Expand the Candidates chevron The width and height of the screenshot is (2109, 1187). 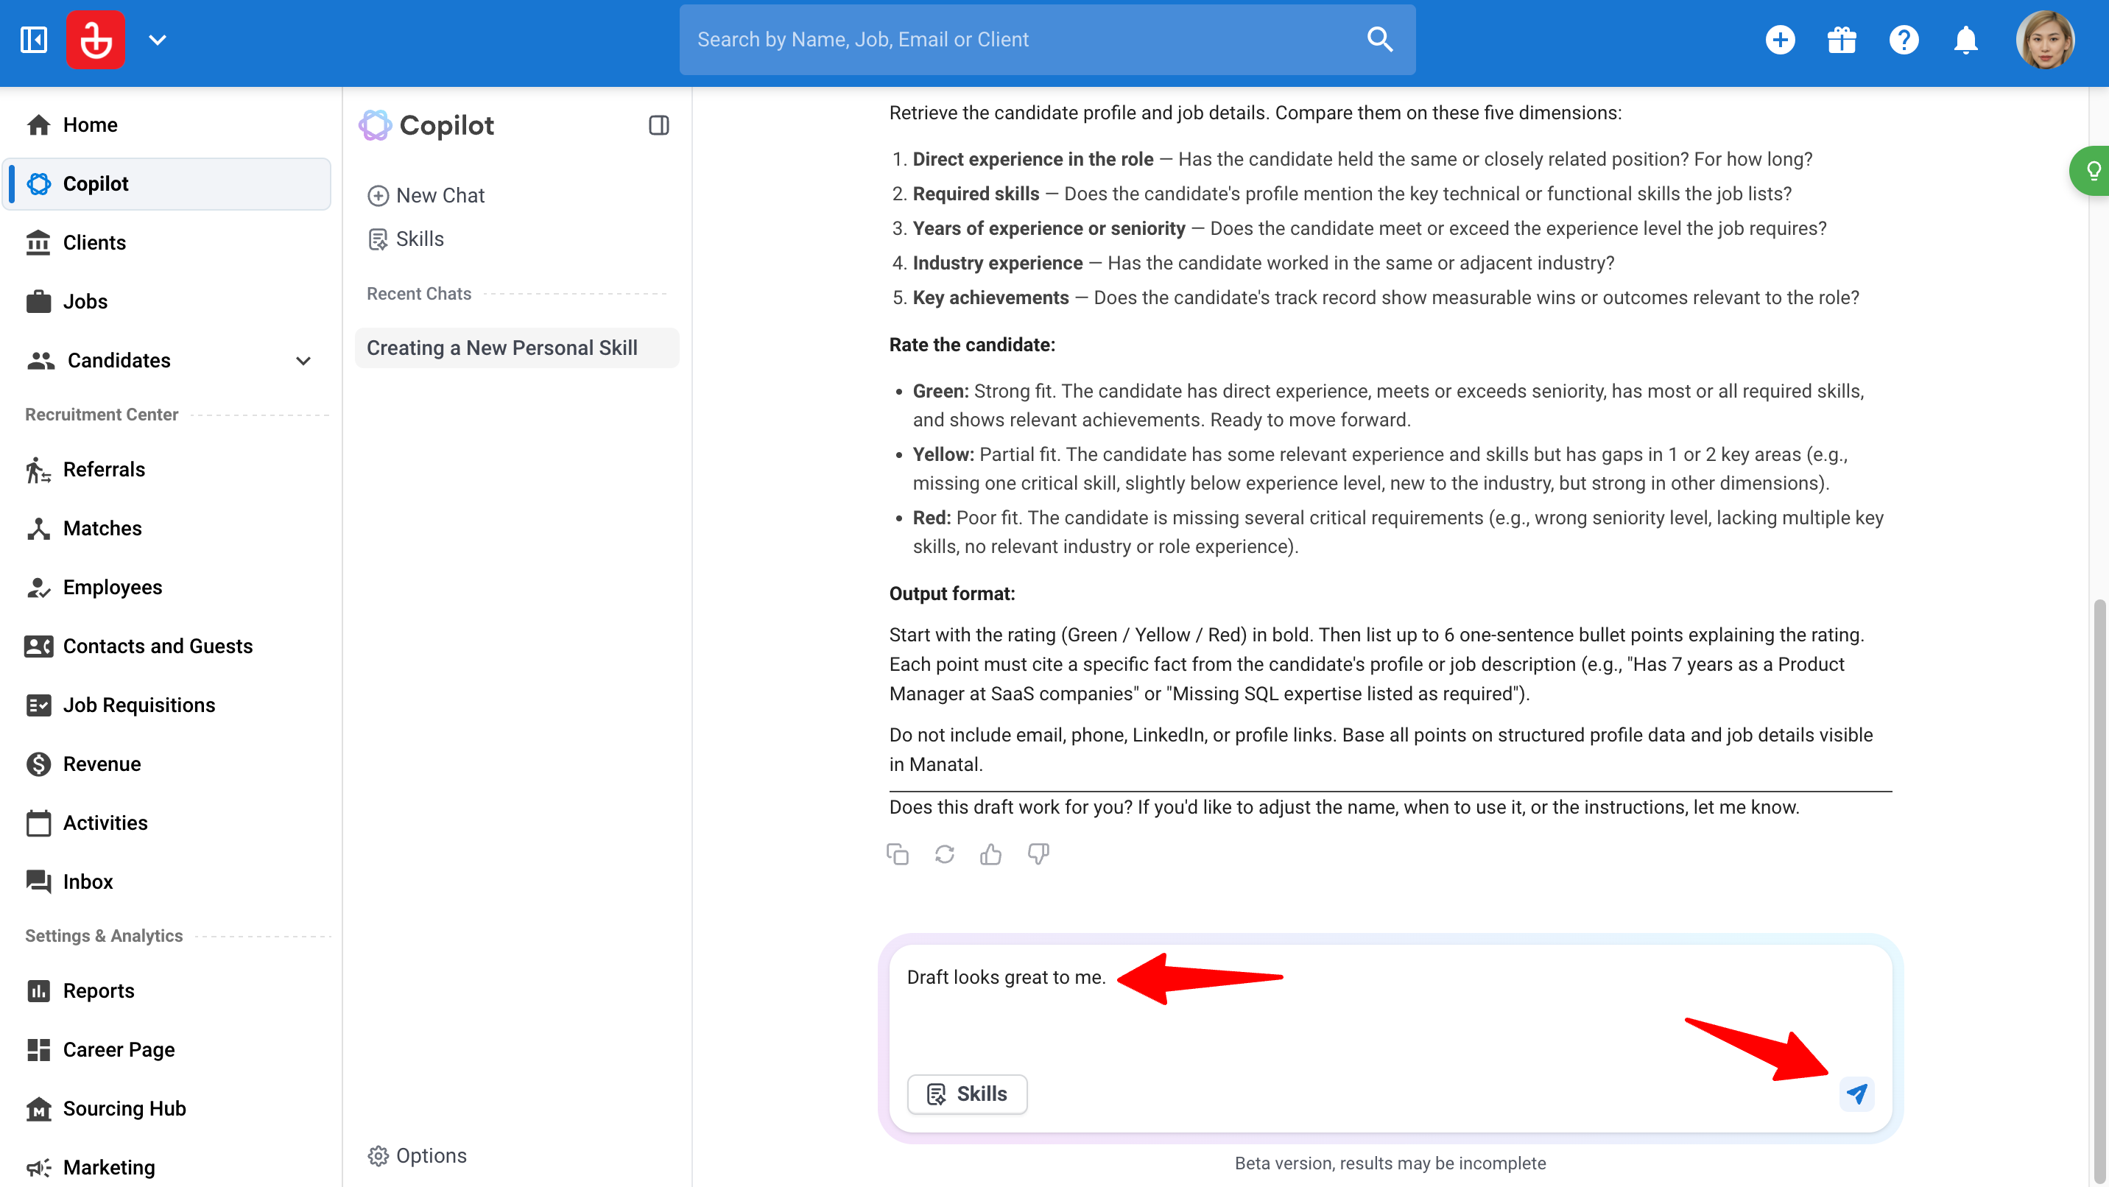point(303,360)
